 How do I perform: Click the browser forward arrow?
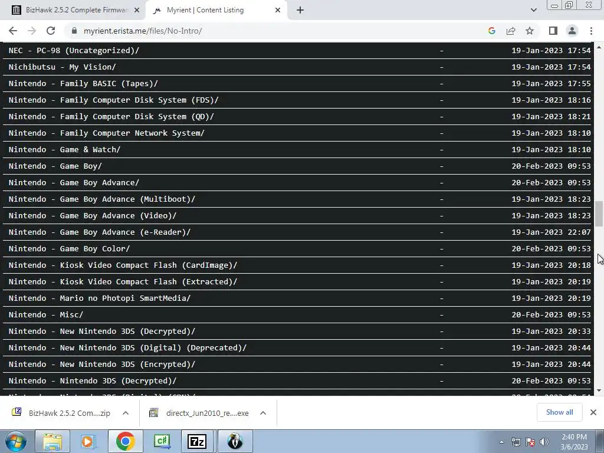click(x=32, y=31)
